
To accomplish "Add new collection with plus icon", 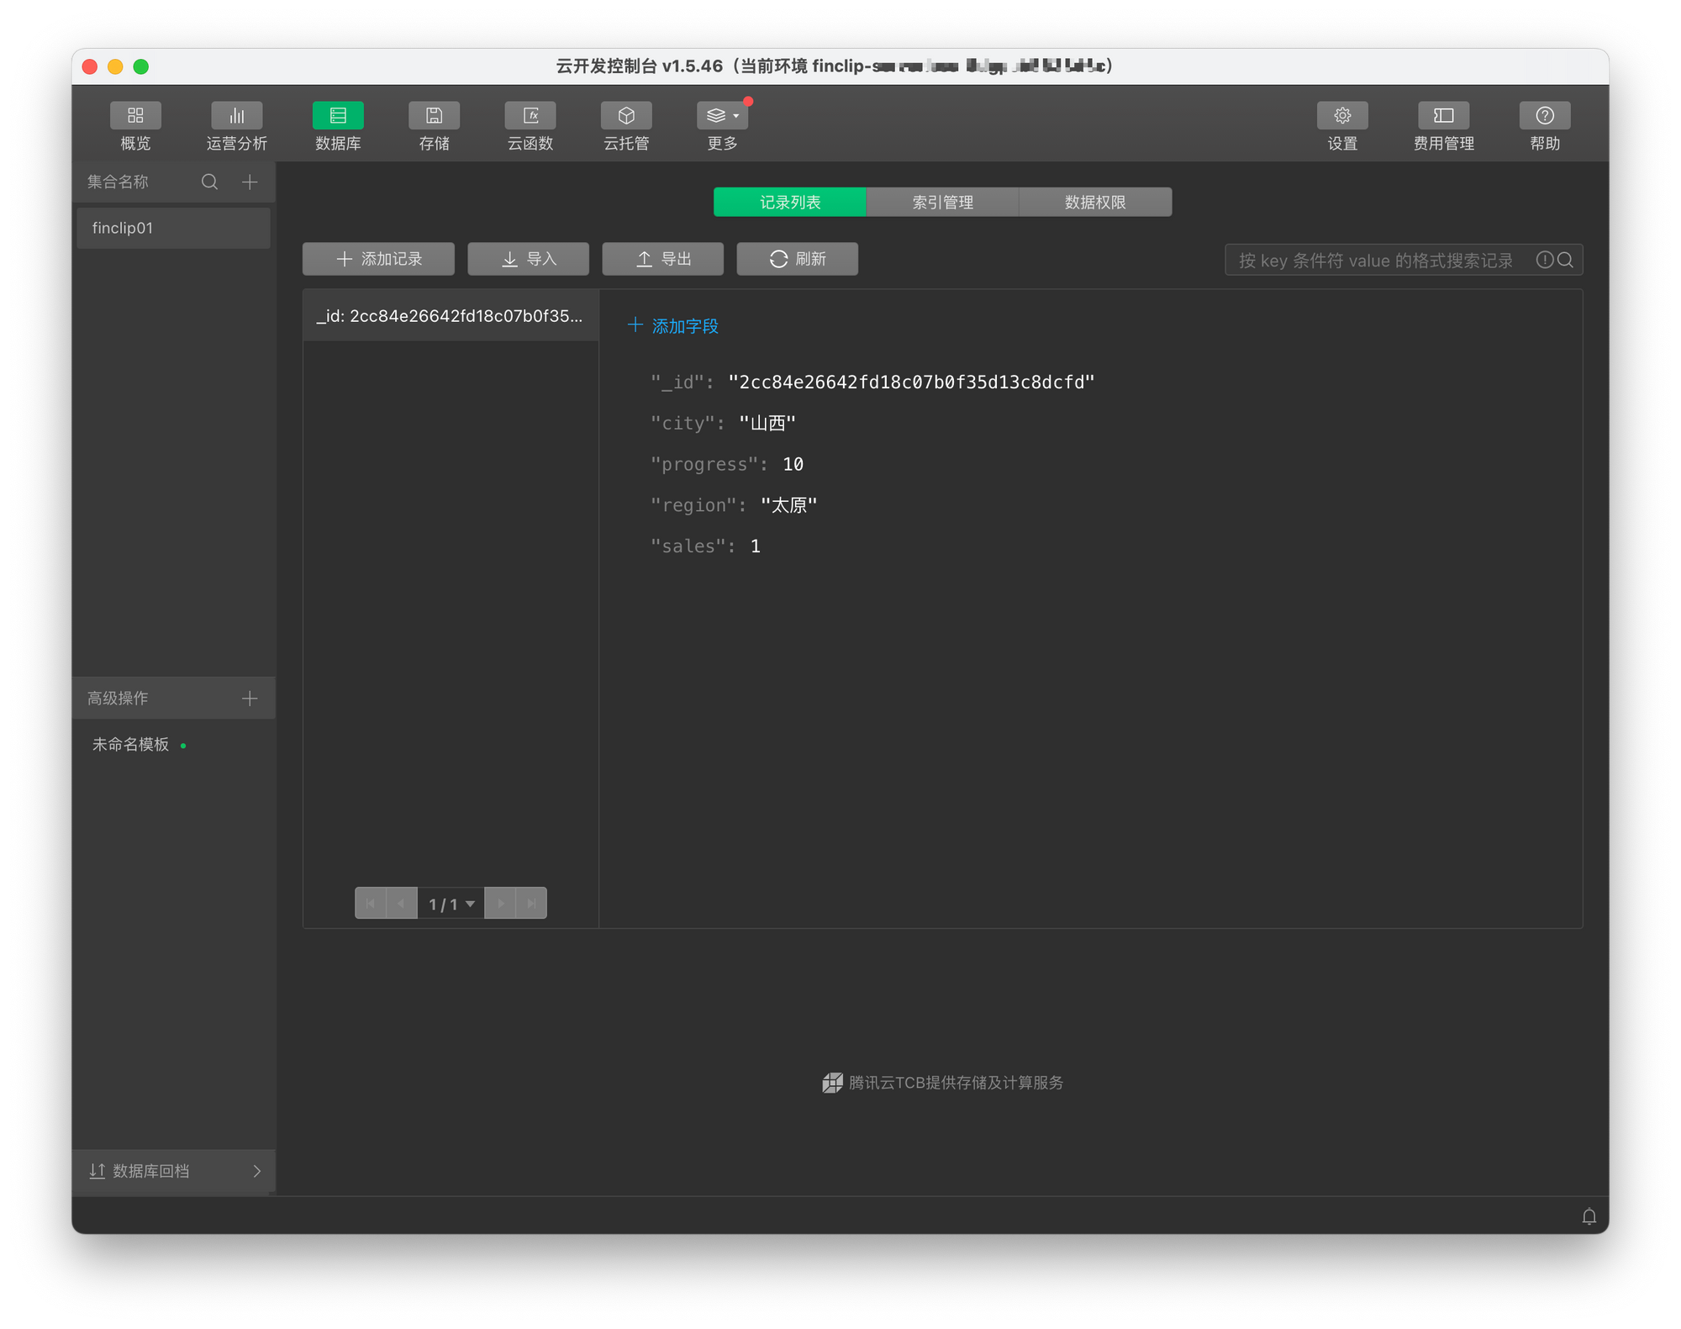I will point(250,182).
